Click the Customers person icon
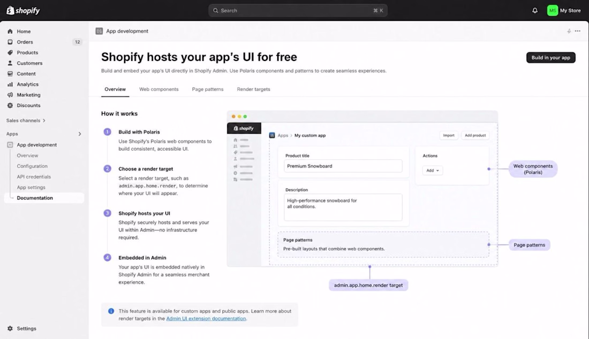This screenshot has width=589, height=339. (10, 63)
